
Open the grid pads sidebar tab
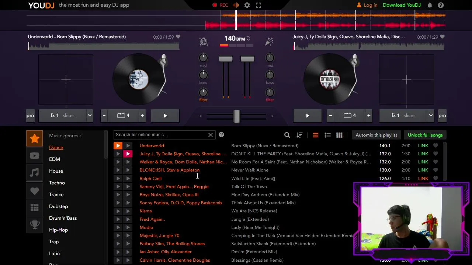point(35,208)
